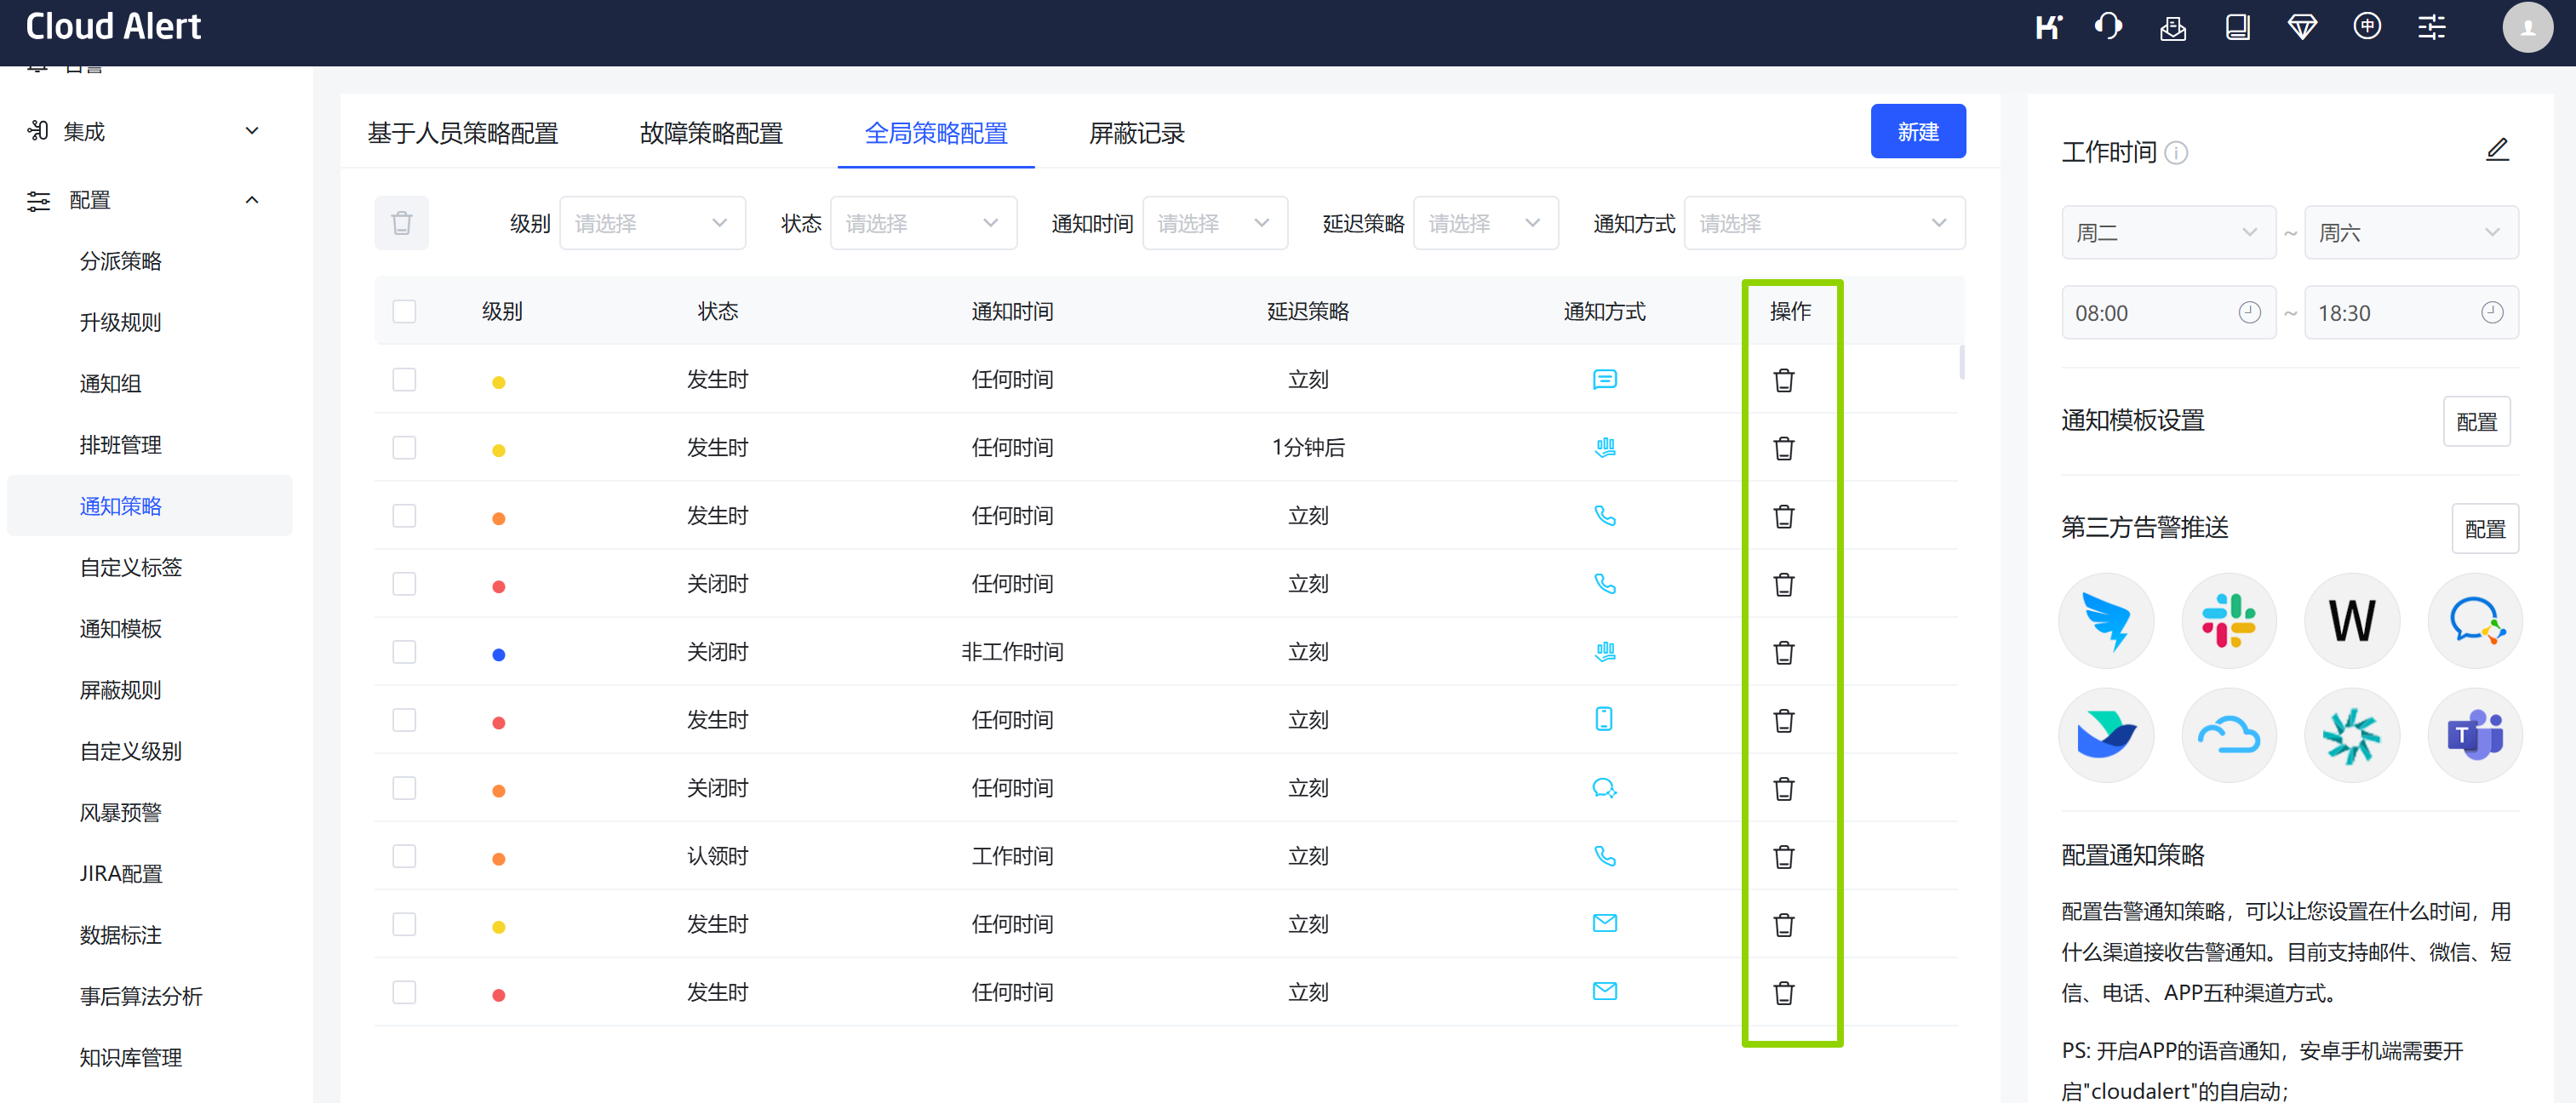Open the 周二 start day dropdown

tap(2167, 233)
